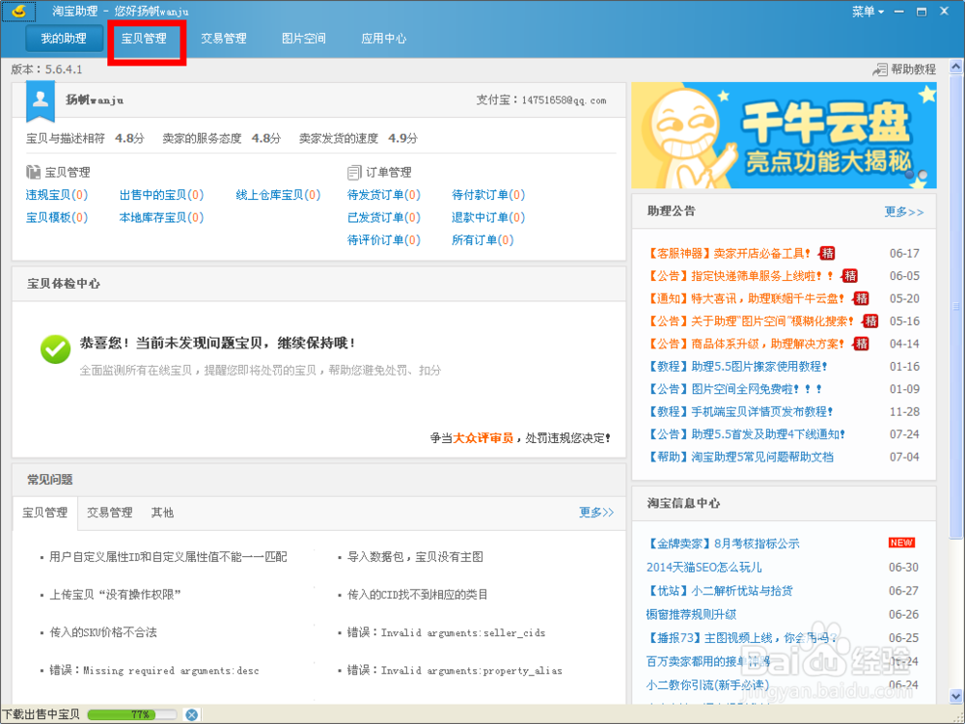The height and width of the screenshot is (724, 965).
Task: Select 其他 tab under 常见问题
Action: [162, 513]
